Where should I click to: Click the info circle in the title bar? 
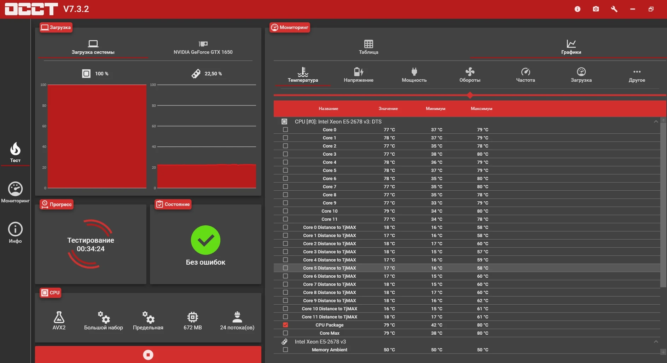coord(578,9)
